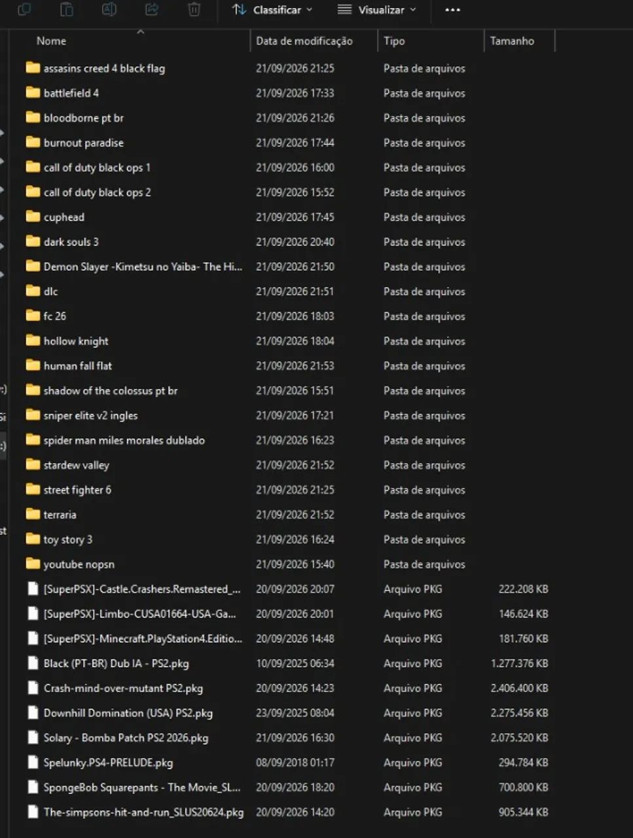Select the shadow of the colossus pt br folder icon
Image resolution: width=633 pixels, height=838 pixels.
[x=33, y=390]
